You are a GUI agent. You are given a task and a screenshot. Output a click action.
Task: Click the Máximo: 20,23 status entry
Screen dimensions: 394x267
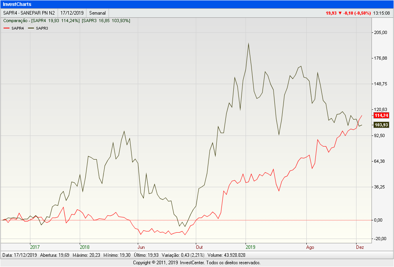86,255
